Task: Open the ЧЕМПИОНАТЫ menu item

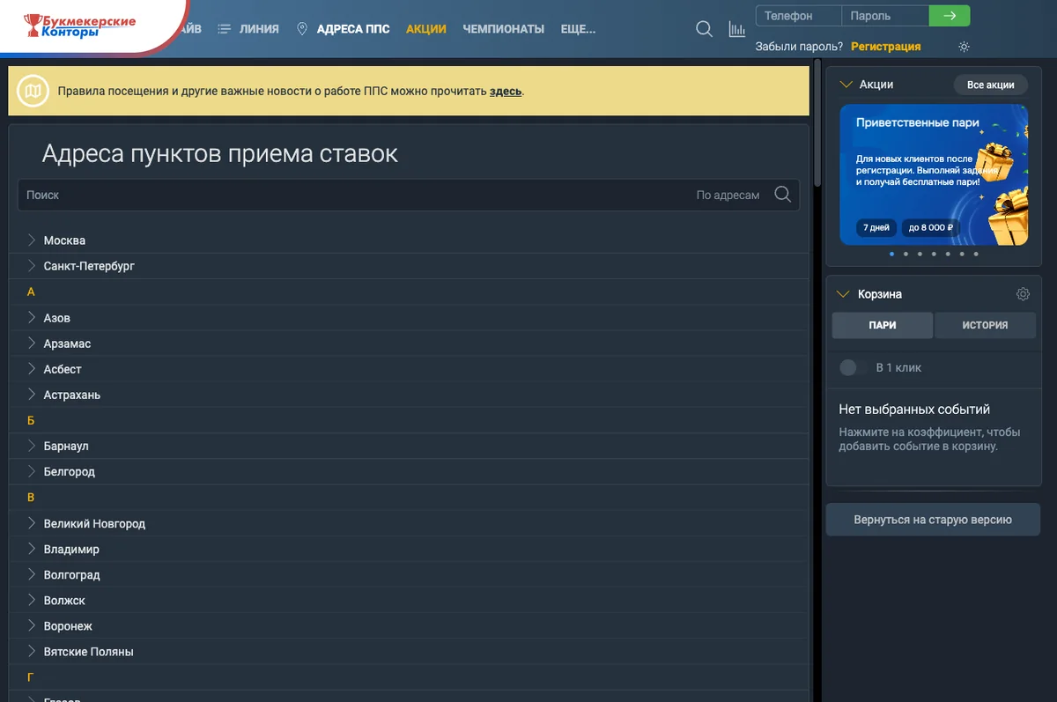Action: (x=504, y=29)
